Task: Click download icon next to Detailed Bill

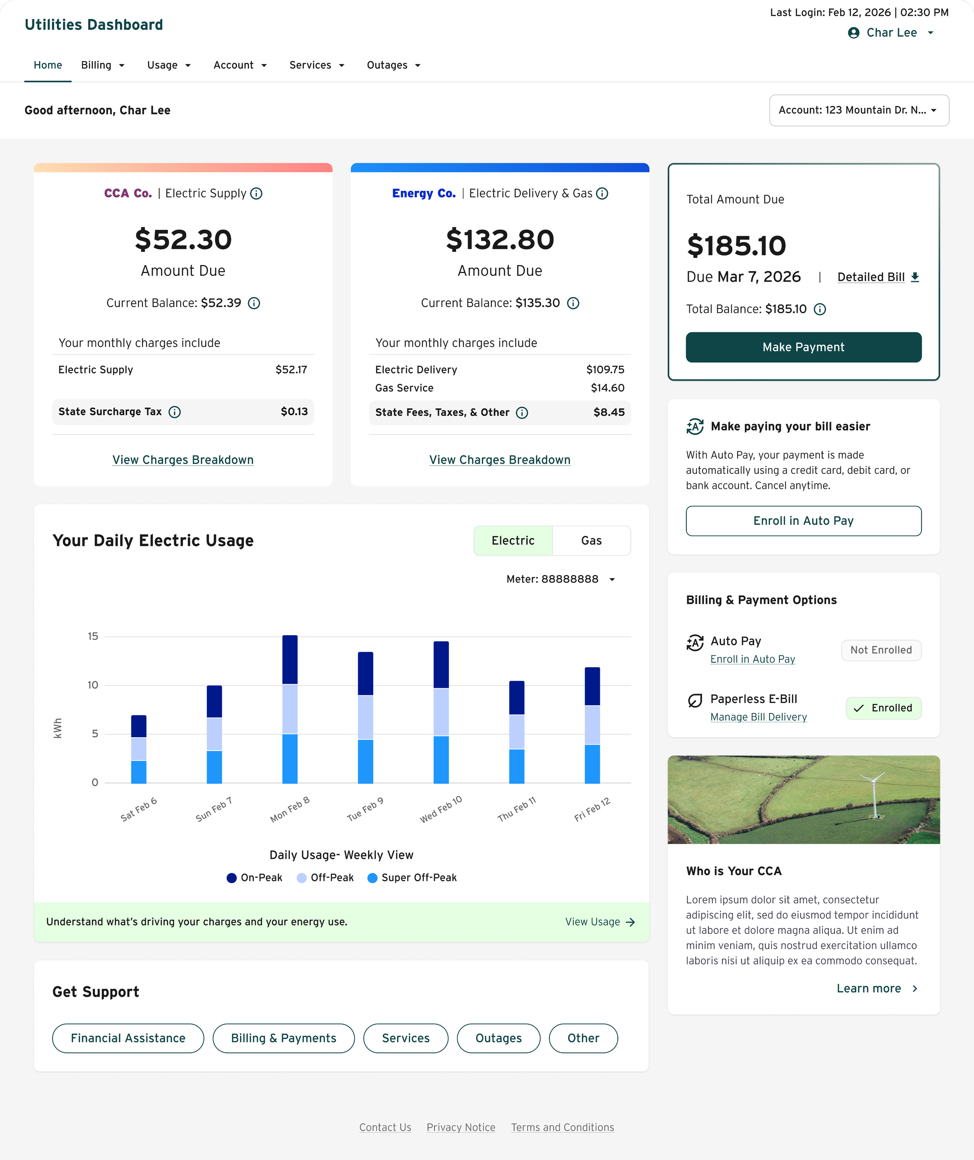Action: pyautogui.click(x=915, y=277)
